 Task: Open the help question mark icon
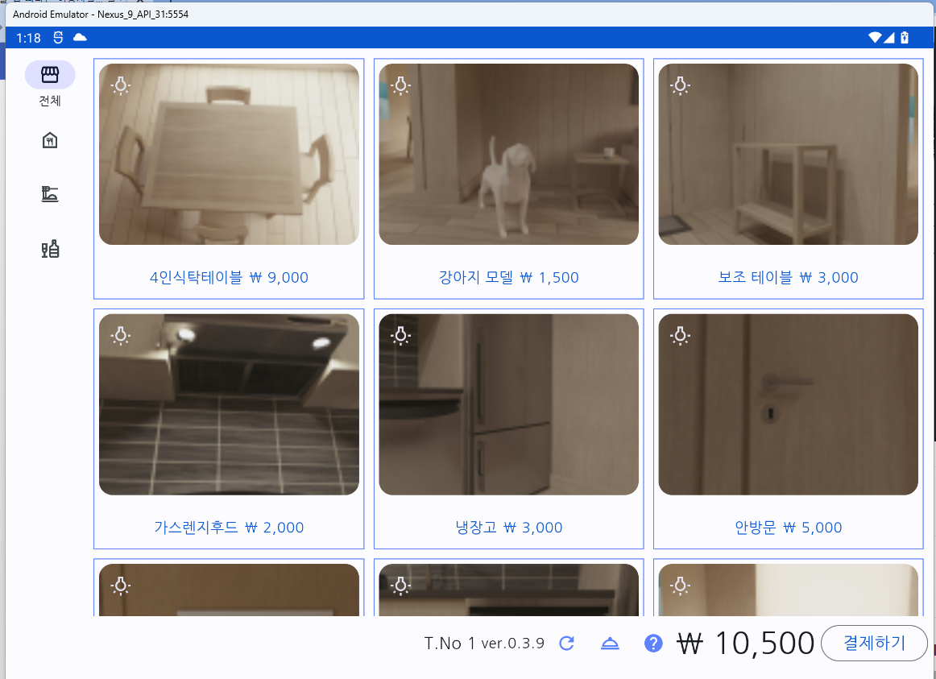point(653,644)
